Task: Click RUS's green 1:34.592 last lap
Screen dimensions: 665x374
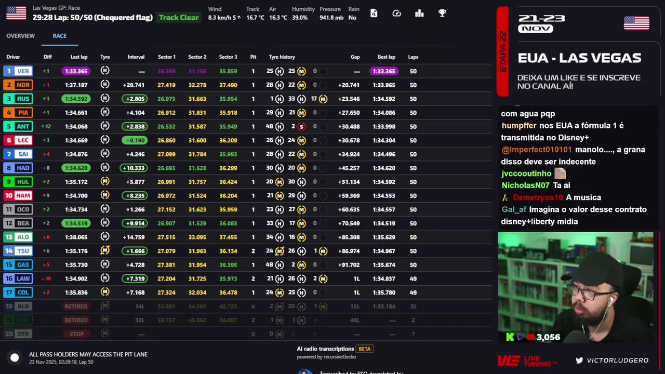Action: tap(76, 99)
